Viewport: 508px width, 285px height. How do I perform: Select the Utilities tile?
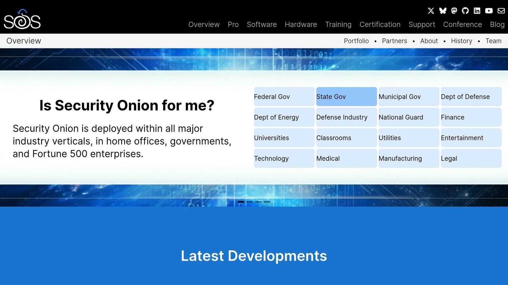coord(409,138)
